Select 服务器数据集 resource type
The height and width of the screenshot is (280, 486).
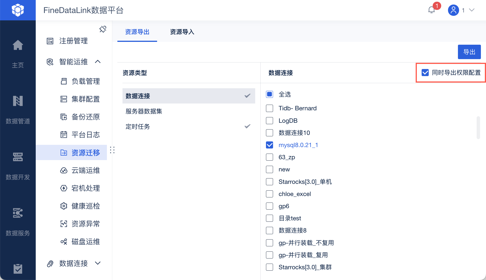144,111
